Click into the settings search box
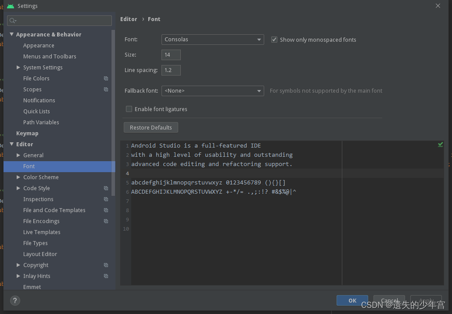452x314 pixels. [59, 21]
